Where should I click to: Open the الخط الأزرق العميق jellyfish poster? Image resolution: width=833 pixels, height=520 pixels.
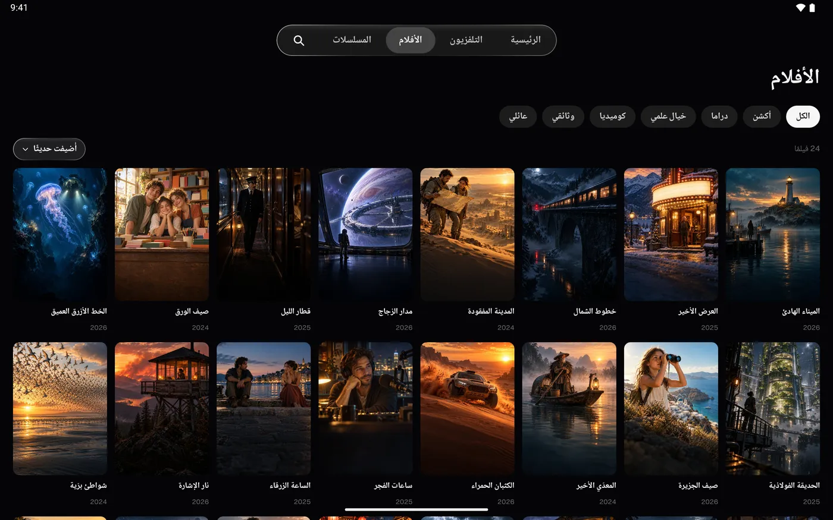(x=60, y=234)
